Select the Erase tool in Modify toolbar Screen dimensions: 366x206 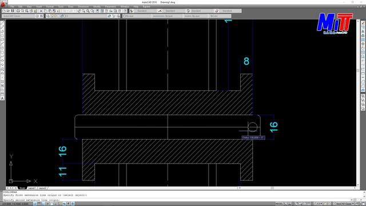tap(363, 23)
